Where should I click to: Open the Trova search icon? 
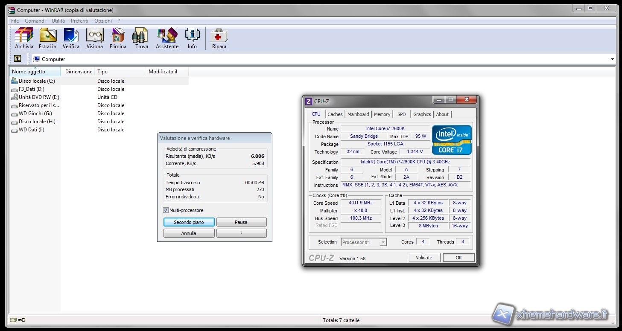click(x=141, y=38)
